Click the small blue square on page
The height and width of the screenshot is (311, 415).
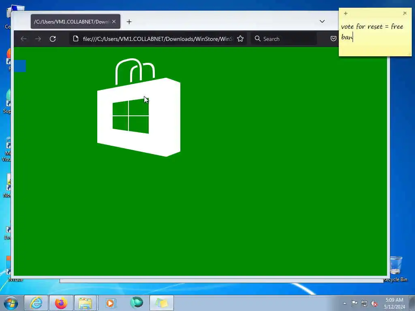click(x=20, y=66)
